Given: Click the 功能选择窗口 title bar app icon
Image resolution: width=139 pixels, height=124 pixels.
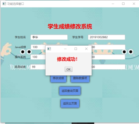Looking at the screenshot, I should tap(4, 4).
